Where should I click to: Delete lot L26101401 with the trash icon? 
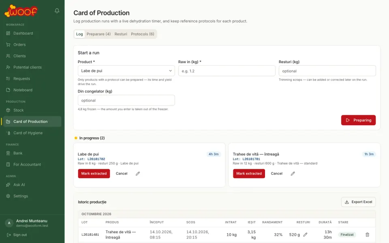[368, 234]
